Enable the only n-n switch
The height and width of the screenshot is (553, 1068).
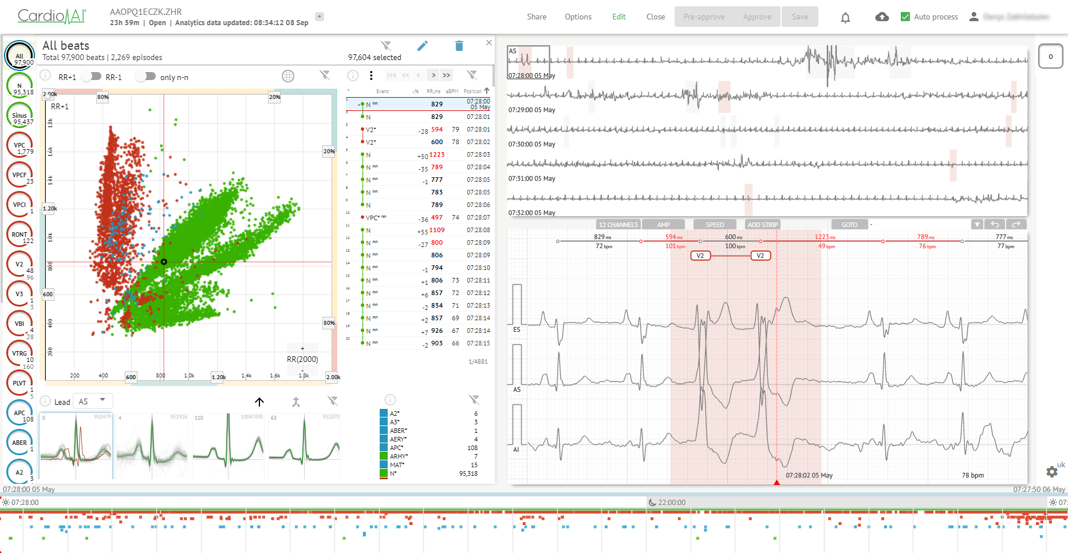pyautogui.click(x=146, y=77)
